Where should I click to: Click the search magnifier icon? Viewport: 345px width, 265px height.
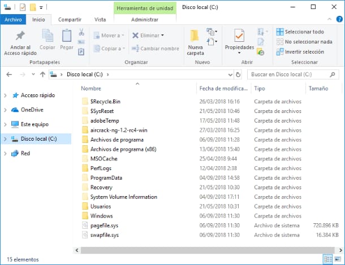333,75
